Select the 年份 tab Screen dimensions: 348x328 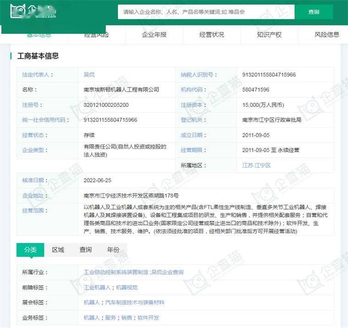tap(113, 249)
